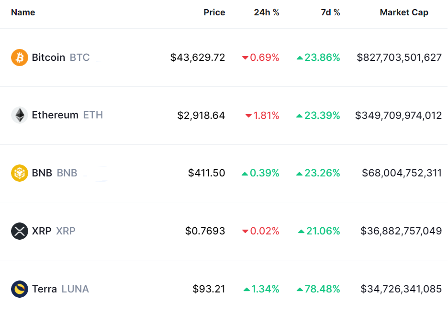Image resolution: width=448 pixels, height=315 pixels.
Task: Click the Terra LUNA logo icon
Action: click(20, 289)
